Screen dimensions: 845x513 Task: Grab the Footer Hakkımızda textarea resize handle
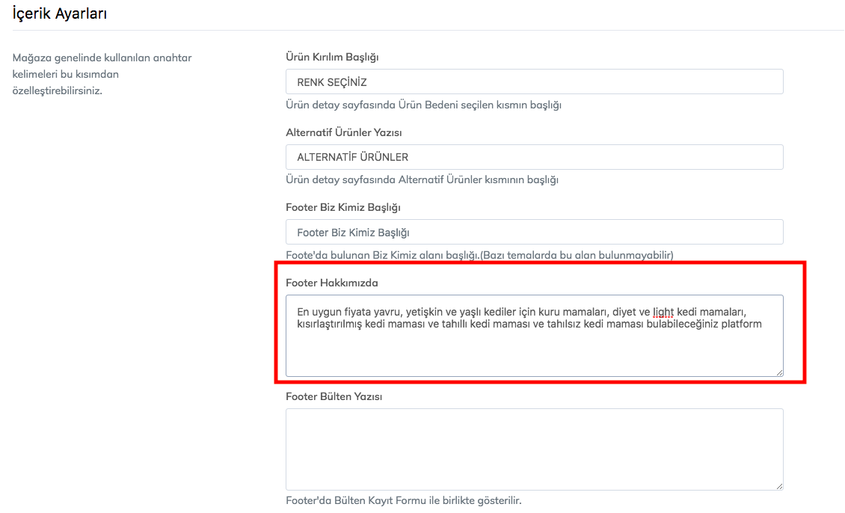tap(778, 372)
